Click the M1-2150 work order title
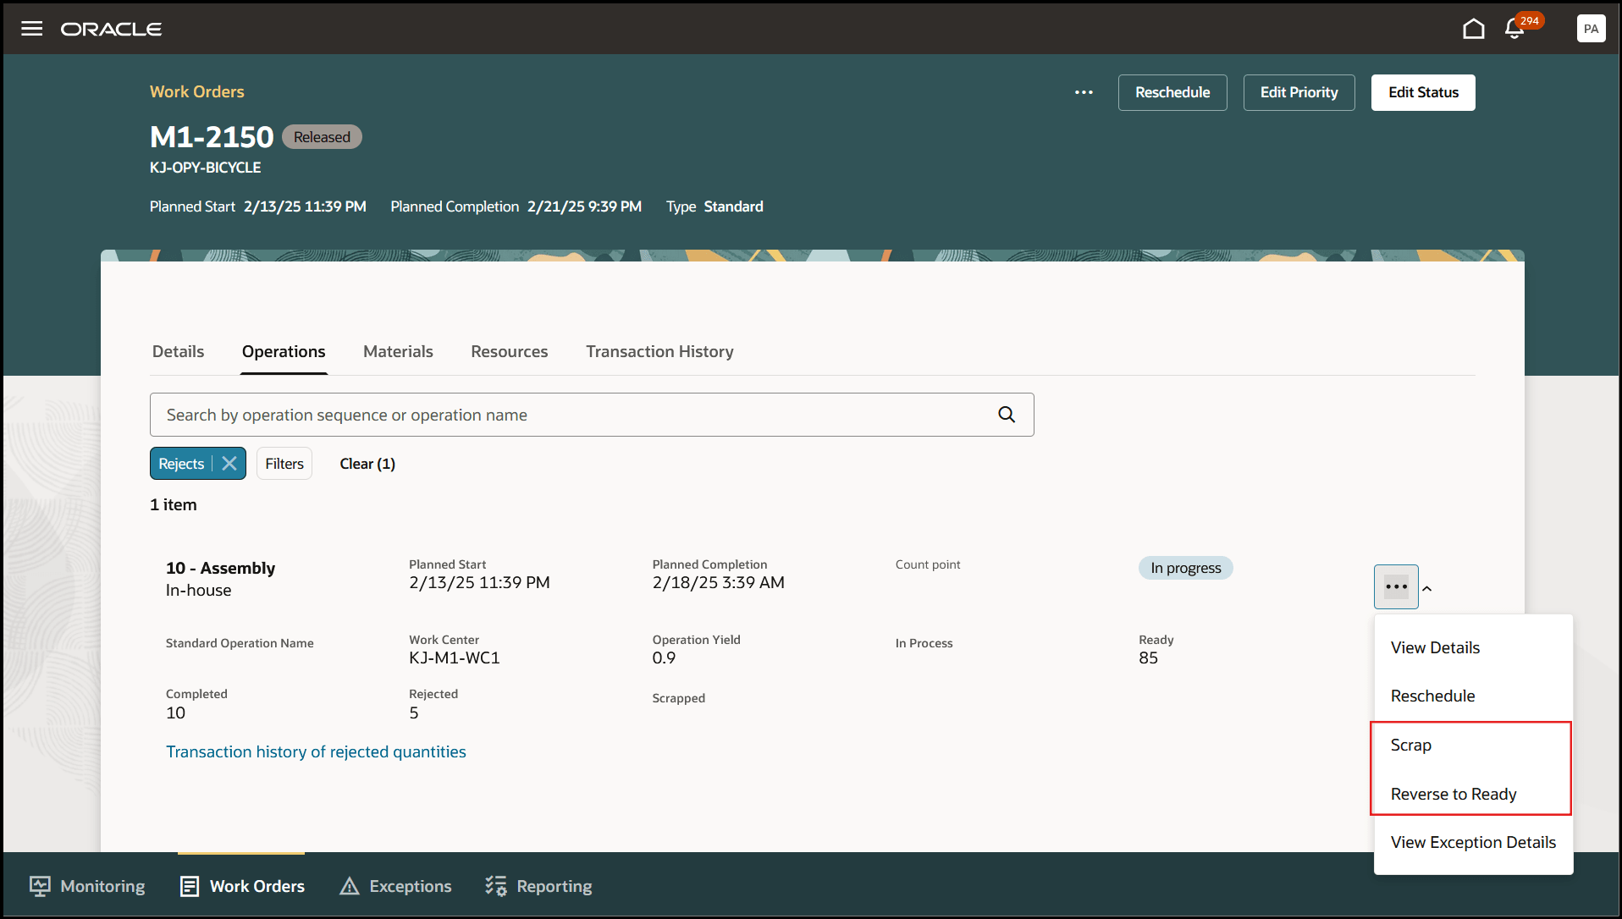The width and height of the screenshot is (1622, 919). pyautogui.click(x=212, y=136)
